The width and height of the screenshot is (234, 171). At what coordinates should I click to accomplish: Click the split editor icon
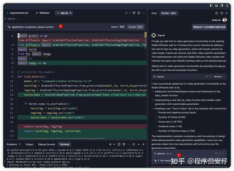[139, 13]
